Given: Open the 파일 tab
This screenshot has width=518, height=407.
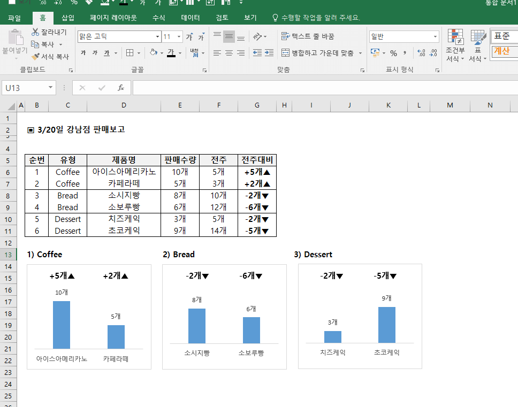Looking at the screenshot, I should click(x=14, y=18).
